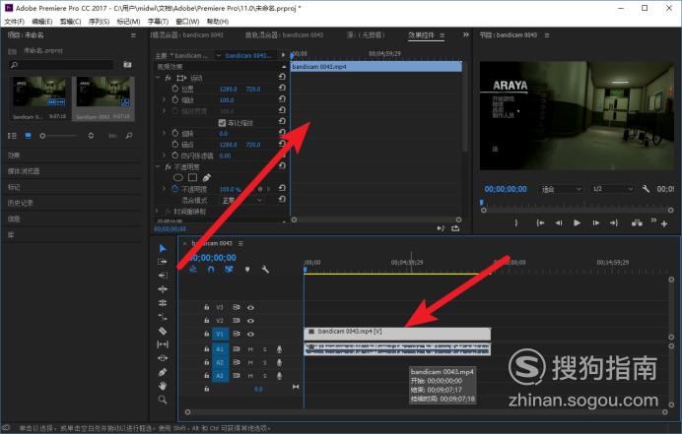682x434 pixels.
Task: Toggle animation stopwatch for 位置 Position
Action: click(x=174, y=89)
